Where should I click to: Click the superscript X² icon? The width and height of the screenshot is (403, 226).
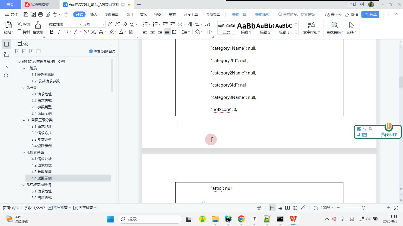(86, 32)
